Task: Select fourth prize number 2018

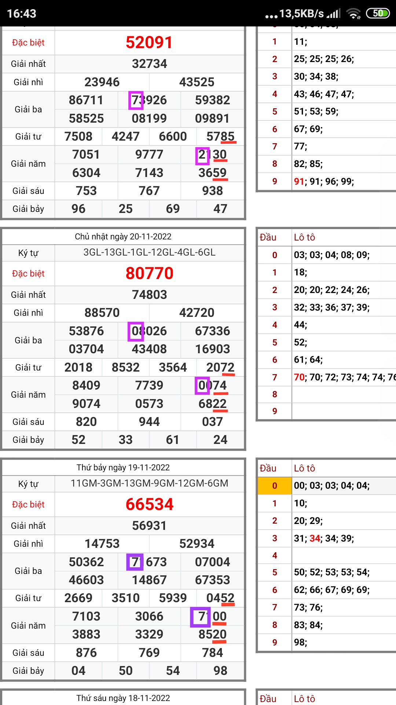Action: 78,368
